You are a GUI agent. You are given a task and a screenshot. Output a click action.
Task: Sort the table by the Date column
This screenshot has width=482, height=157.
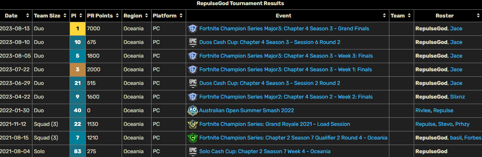[x=15, y=16]
